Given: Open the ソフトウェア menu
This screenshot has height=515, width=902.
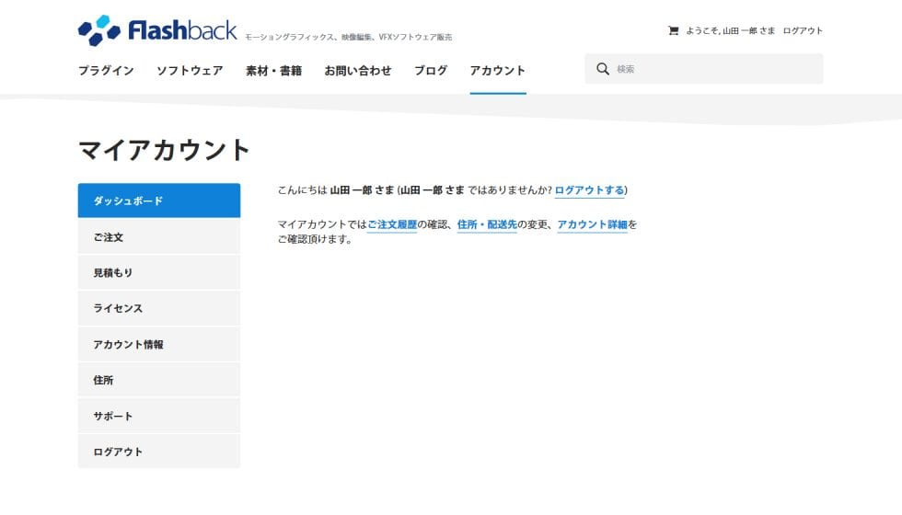Looking at the screenshot, I should (x=190, y=71).
